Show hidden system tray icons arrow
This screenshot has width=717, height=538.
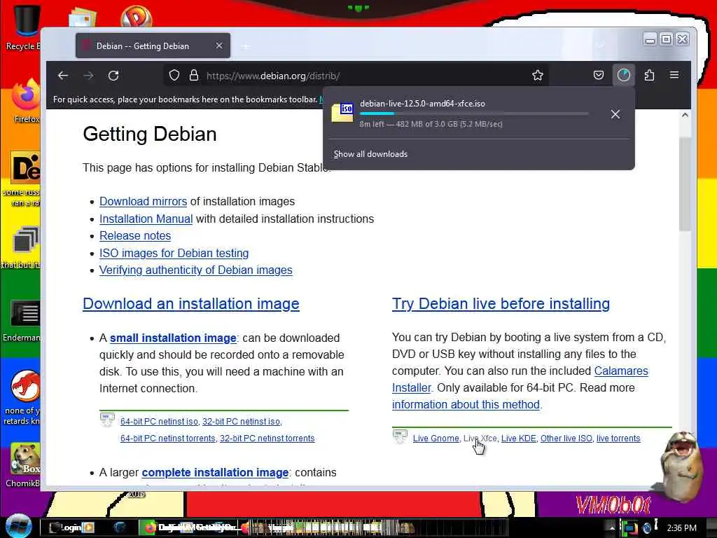point(612,528)
